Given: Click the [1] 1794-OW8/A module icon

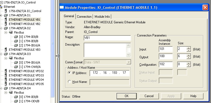Looking at the screenshot, I should click(16, 67).
